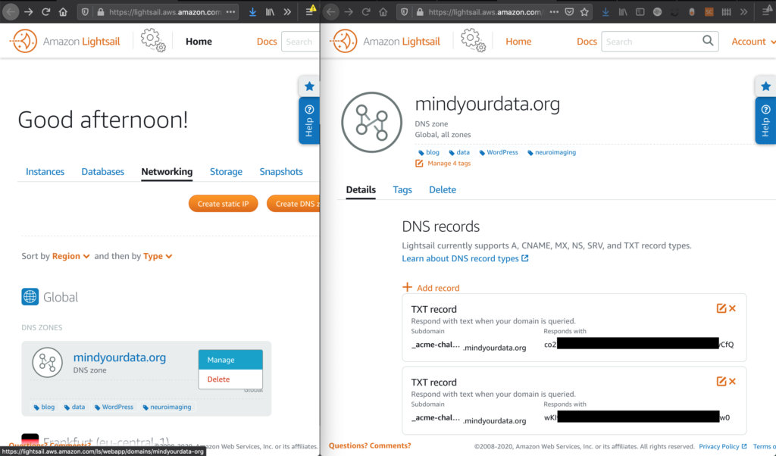
Task: Bookmark the page with the star in the right address bar
Action: (584, 12)
